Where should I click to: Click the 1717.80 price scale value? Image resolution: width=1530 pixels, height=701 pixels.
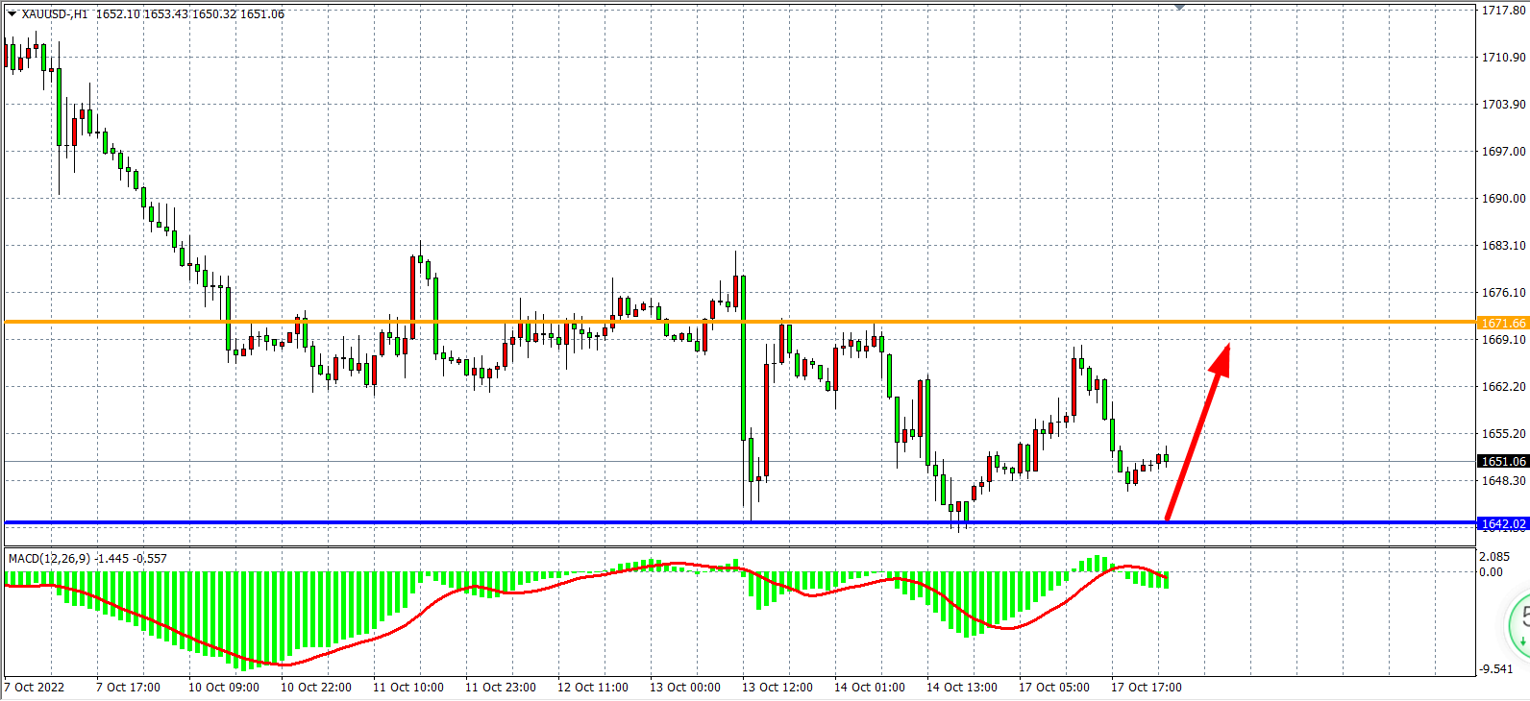(x=1503, y=11)
